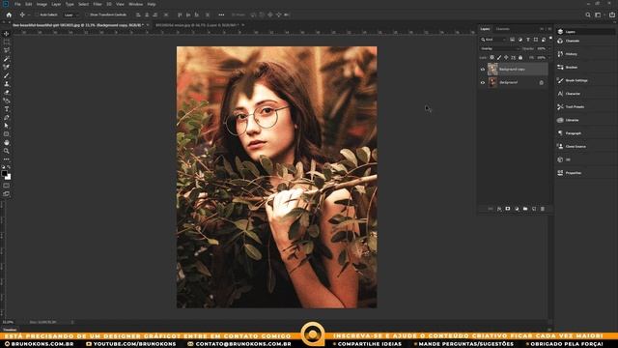Toggle lock all padlock icon

coord(520,58)
